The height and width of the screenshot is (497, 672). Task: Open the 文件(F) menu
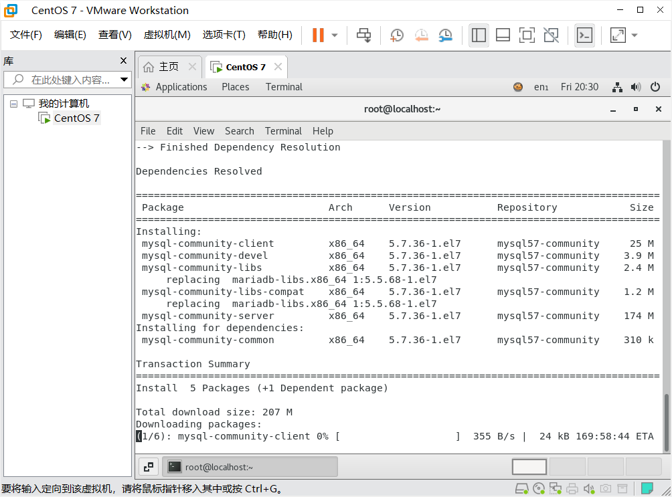[25, 35]
